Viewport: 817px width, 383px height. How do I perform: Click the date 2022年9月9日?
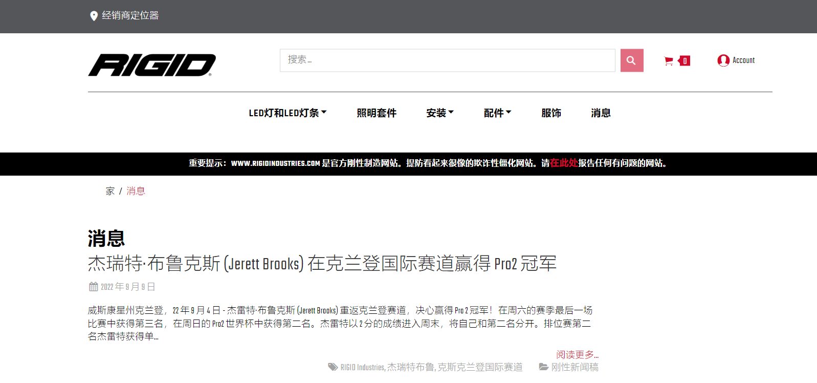point(128,287)
